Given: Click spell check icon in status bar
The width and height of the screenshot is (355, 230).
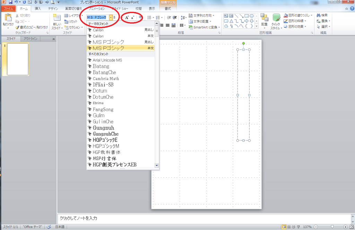Looking at the screenshot, I should click(x=49, y=227).
